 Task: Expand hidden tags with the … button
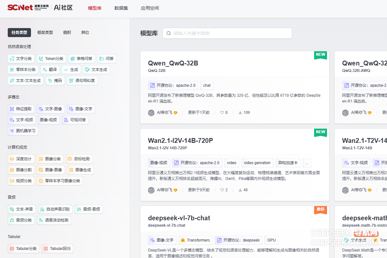tap(307, 163)
